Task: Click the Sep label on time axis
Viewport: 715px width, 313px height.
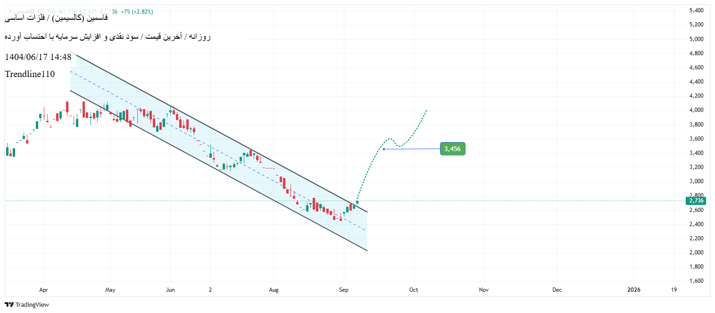Action: pyautogui.click(x=344, y=290)
